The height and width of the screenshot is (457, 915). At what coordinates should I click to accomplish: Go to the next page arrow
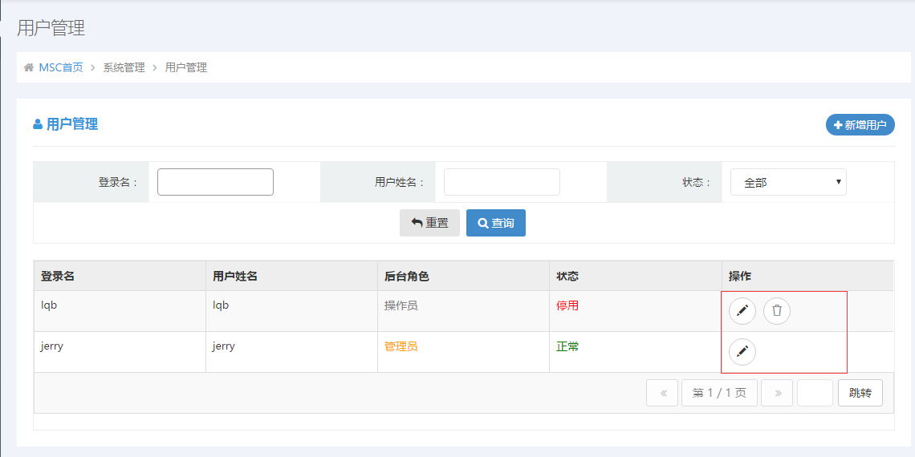tap(777, 393)
